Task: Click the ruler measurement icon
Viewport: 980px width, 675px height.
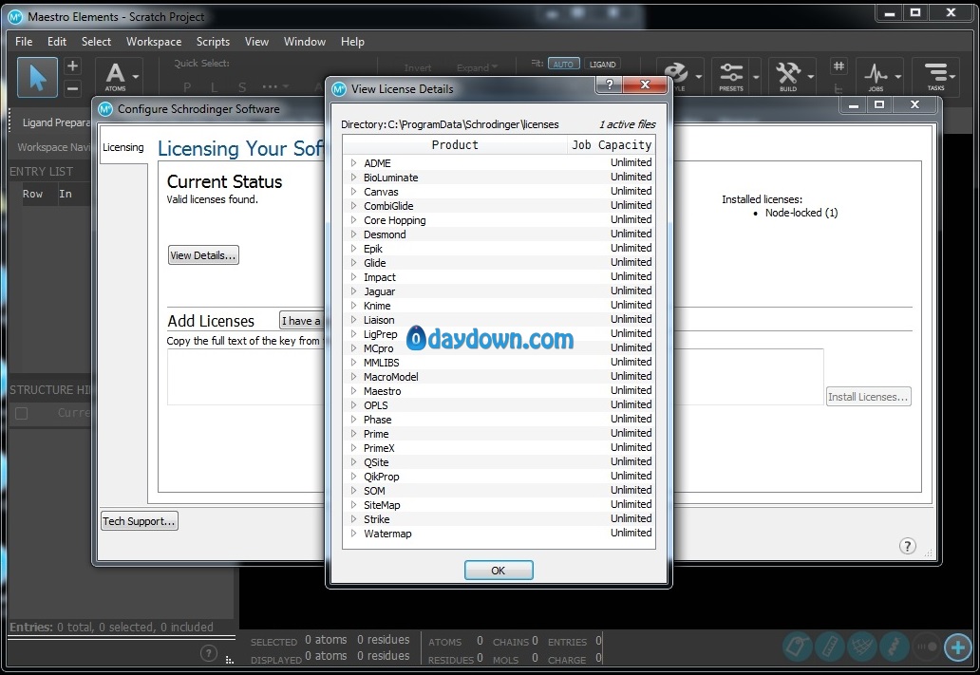Action: tap(830, 647)
